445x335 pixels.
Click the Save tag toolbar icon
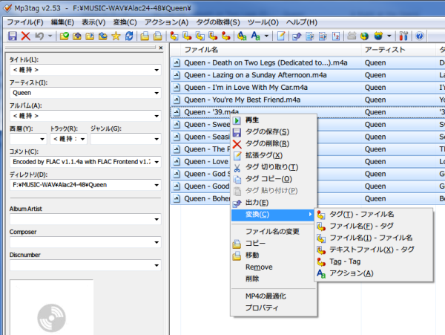[x=13, y=36]
